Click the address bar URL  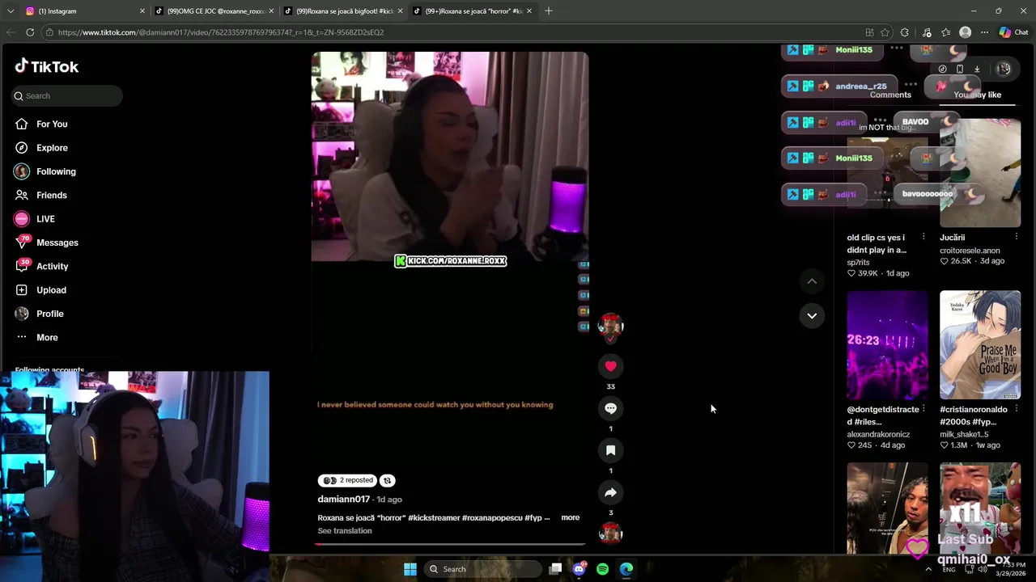(220, 32)
